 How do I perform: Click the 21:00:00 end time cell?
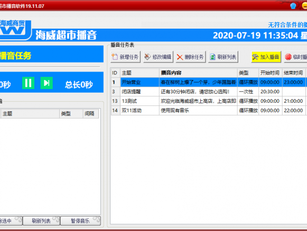[x=294, y=101]
